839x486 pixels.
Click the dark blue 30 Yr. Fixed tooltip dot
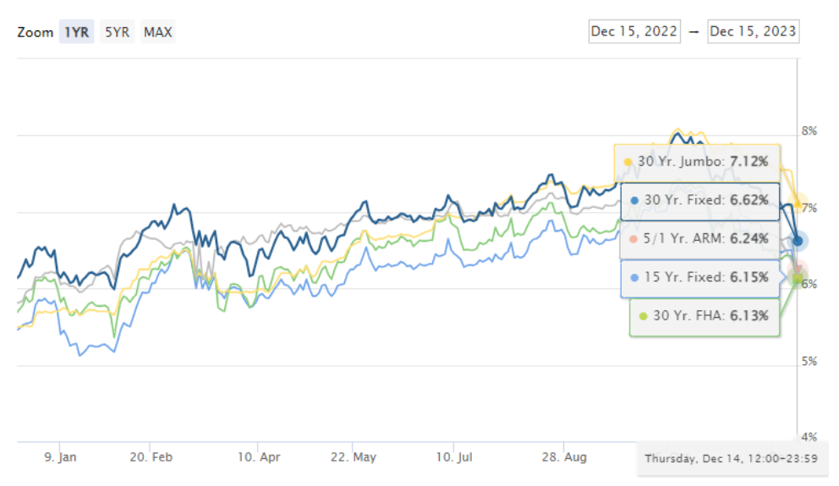pos(634,200)
